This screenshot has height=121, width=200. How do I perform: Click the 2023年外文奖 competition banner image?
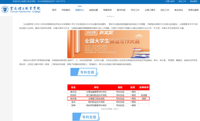108,44
